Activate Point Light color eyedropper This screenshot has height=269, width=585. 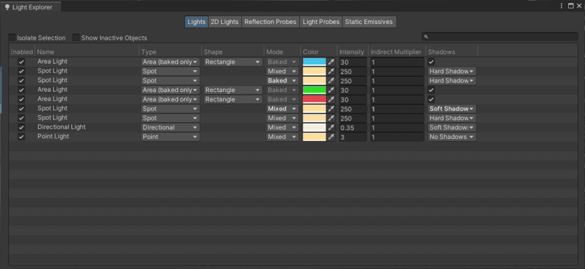point(331,137)
